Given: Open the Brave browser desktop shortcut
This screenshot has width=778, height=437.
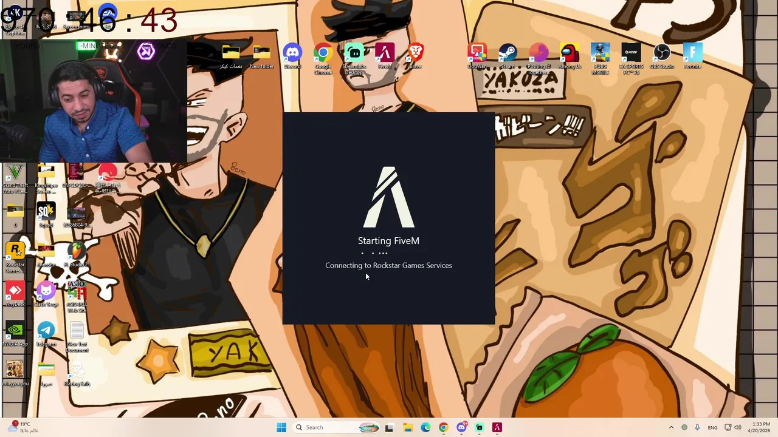Looking at the screenshot, I should pyautogui.click(x=416, y=56).
